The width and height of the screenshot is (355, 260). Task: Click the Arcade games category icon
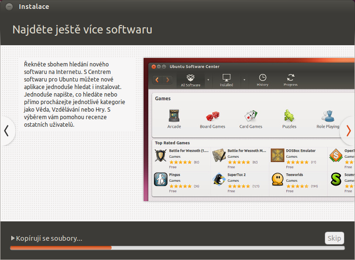(x=174, y=115)
